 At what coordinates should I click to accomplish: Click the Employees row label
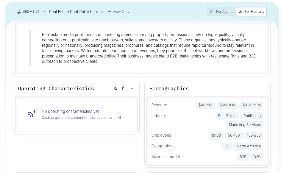tap(161, 135)
